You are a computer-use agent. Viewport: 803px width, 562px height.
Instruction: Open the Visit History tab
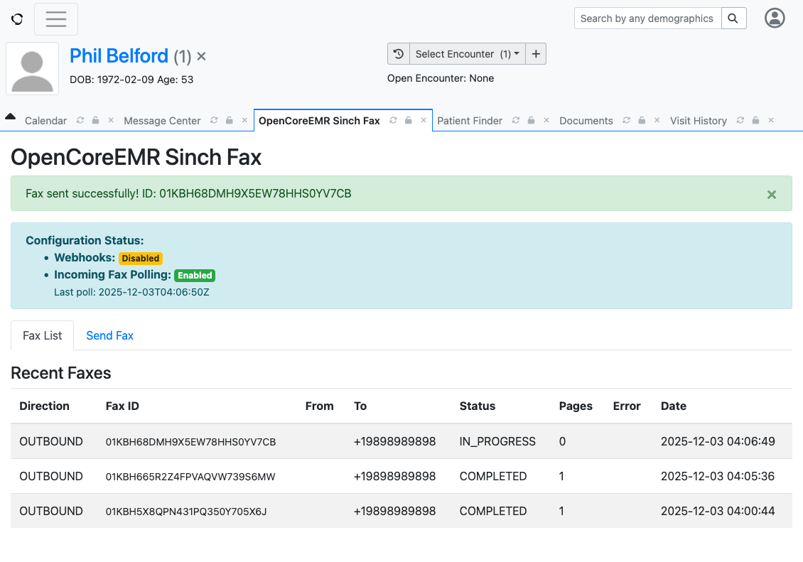pyautogui.click(x=698, y=121)
